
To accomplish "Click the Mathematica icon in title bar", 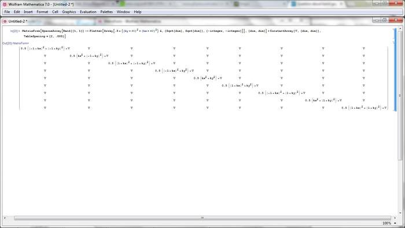I will click(5, 5).
